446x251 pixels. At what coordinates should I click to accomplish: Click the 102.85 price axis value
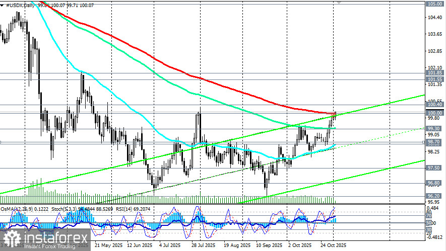coord(435,51)
